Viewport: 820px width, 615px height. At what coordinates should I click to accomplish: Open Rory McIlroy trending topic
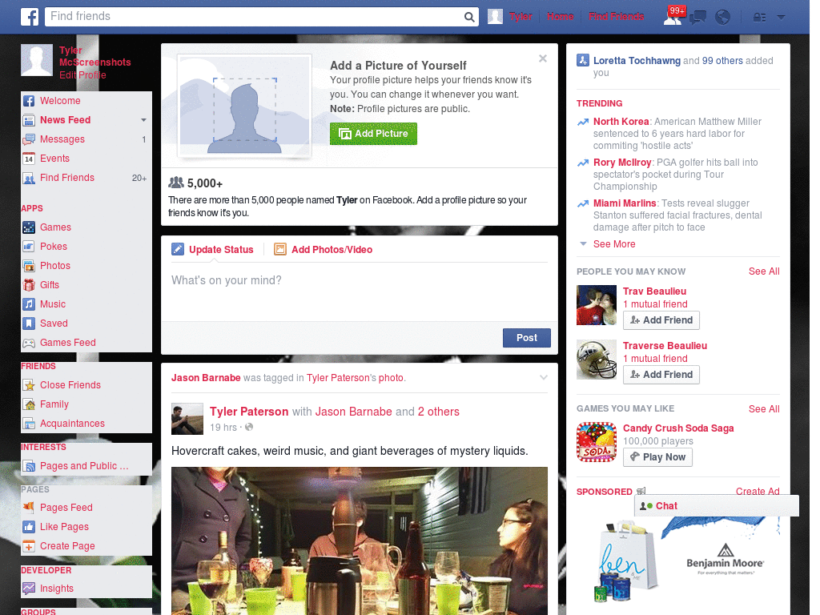pos(621,162)
